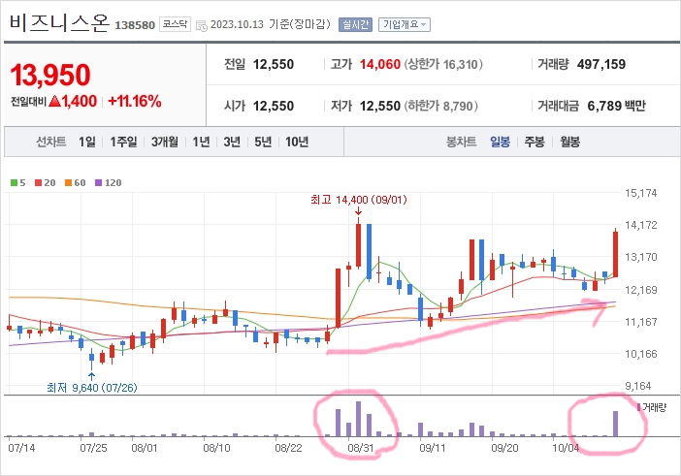Click the 최저 9,640 (07/26) label

coord(91,388)
